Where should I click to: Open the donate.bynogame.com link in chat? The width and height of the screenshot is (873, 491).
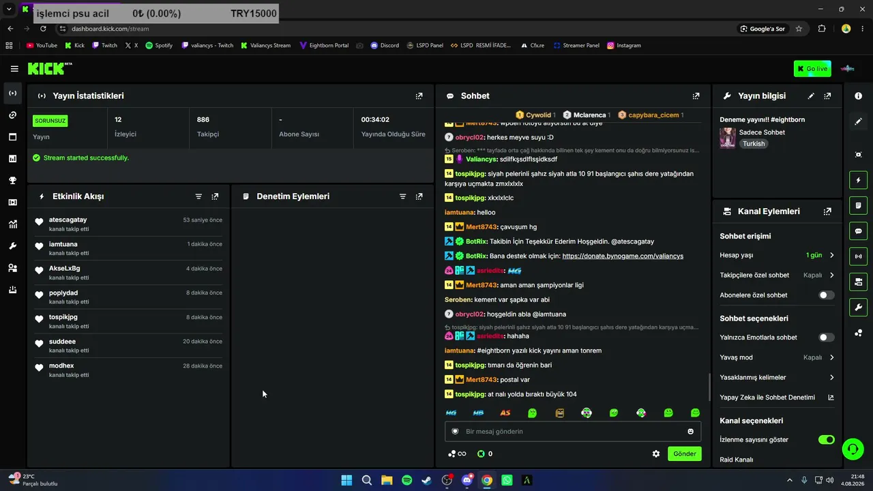click(623, 256)
